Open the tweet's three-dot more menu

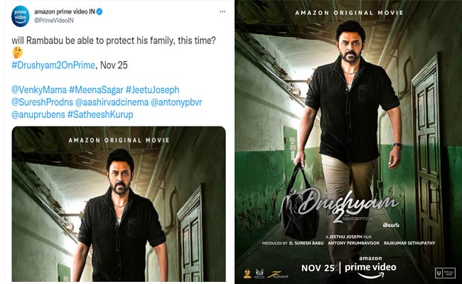click(222, 12)
